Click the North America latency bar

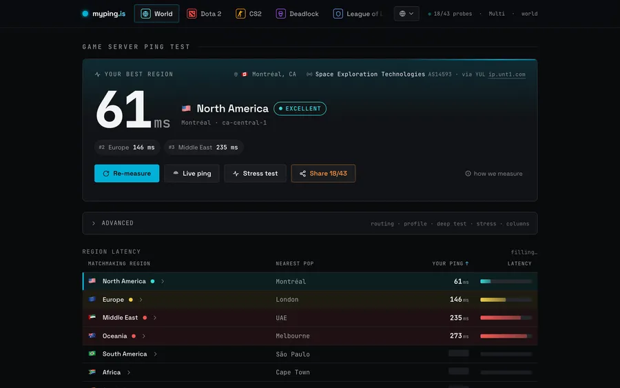[506, 281]
